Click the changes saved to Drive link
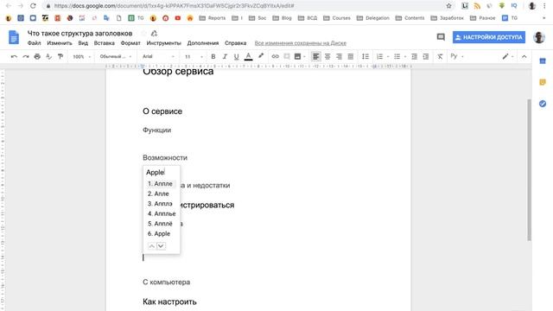553x311 pixels. coord(301,43)
